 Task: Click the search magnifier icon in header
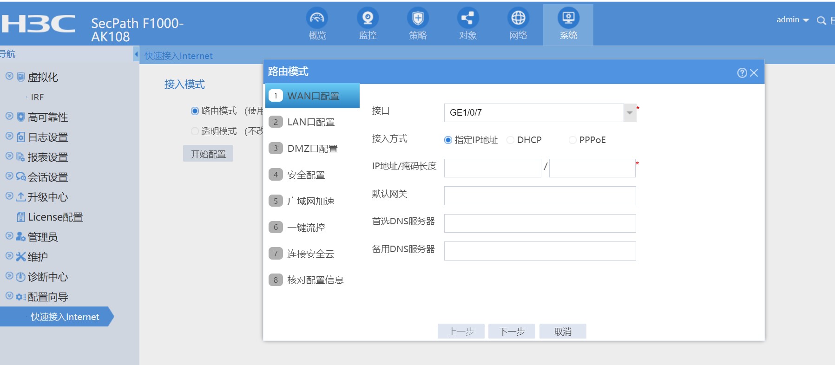(x=821, y=20)
